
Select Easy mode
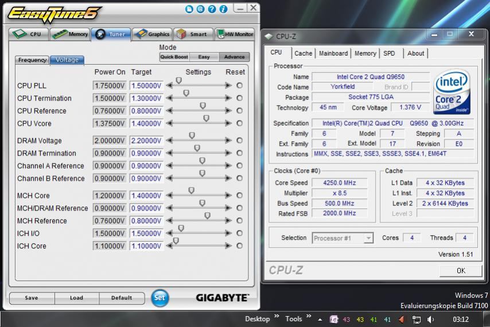204,57
